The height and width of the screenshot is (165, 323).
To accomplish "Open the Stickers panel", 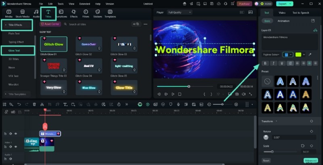I will (x=97, y=14).
